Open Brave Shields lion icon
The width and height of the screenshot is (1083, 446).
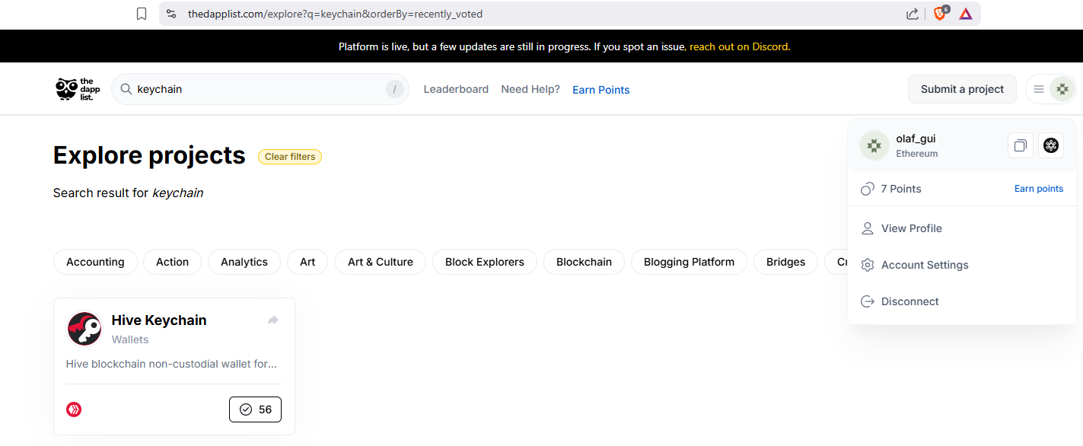coord(940,14)
